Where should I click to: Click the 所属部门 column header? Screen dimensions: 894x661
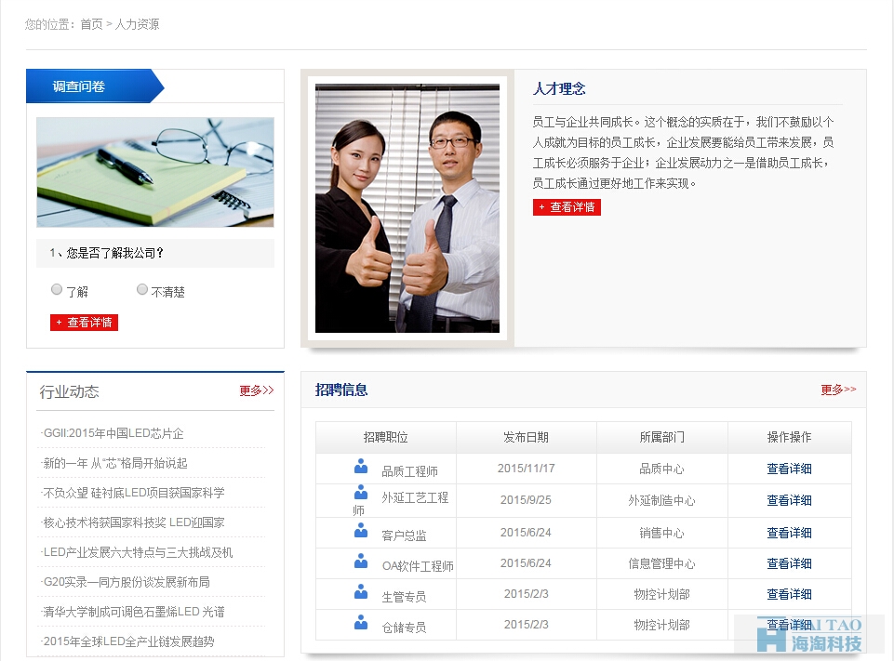click(662, 437)
